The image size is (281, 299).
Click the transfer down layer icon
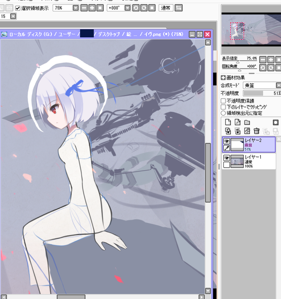pyautogui.click(x=228, y=131)
